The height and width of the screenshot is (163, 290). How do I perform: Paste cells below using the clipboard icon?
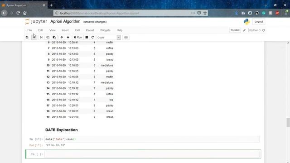tap(54, 37)
